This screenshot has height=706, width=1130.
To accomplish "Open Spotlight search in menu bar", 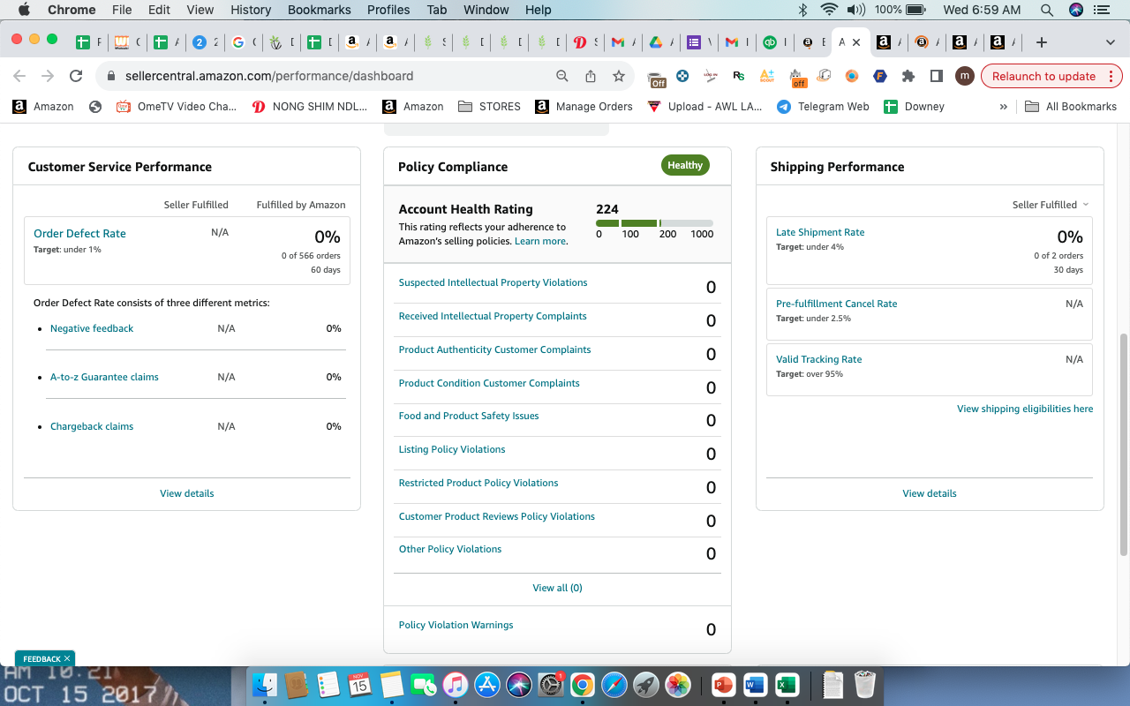I will (x=1047, y=10).
